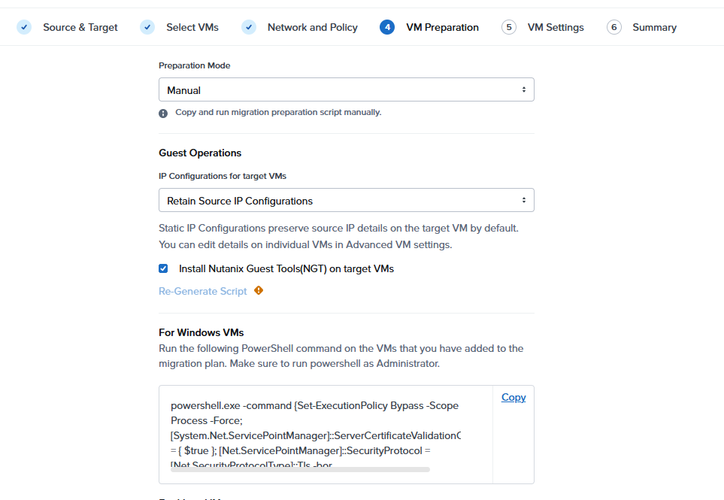This screenshot has width=724, height=500.
Task: Click the info icon under Preparation Mode
Action: pos(163,113)
